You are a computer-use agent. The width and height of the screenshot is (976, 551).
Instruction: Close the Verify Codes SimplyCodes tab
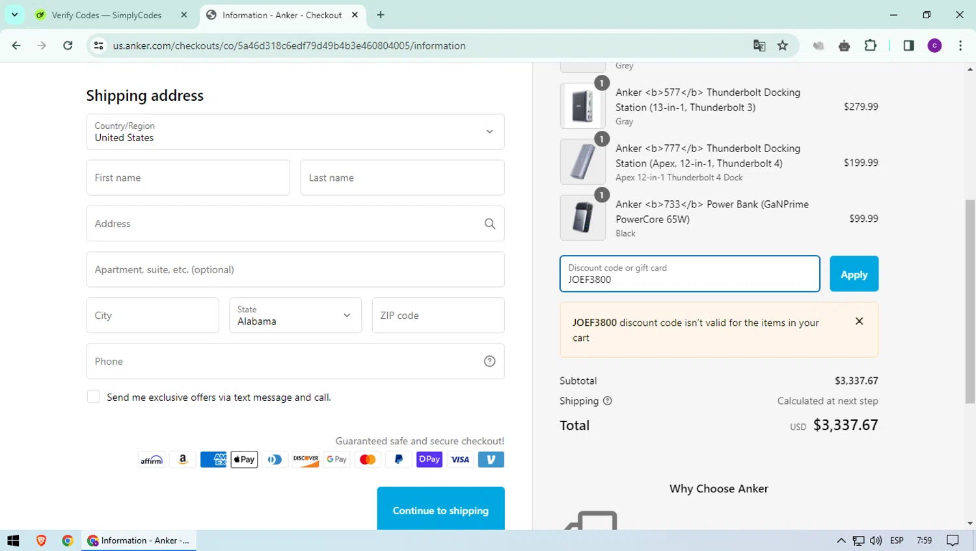pos(184,15)
